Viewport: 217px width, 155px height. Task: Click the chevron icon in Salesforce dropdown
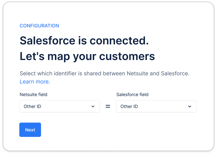pos(190,106)
